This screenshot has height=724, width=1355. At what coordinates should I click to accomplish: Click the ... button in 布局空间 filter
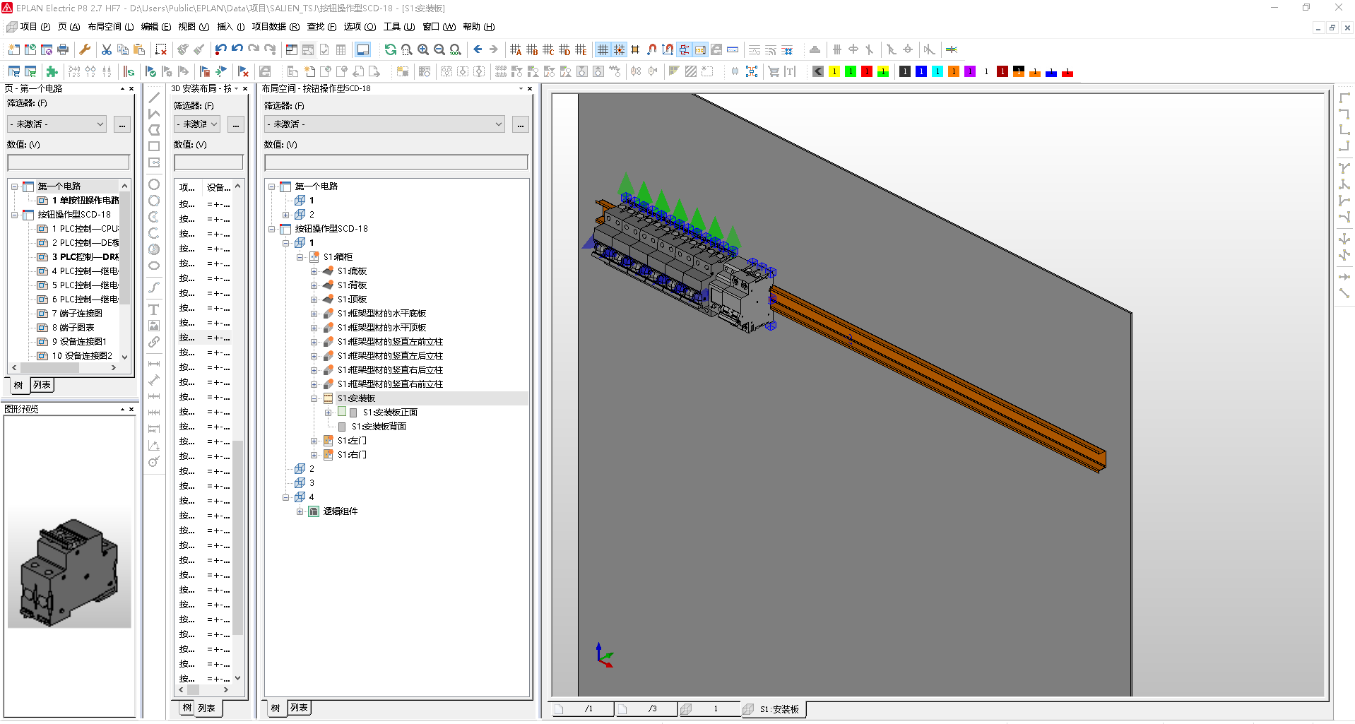tap(521, 124)
